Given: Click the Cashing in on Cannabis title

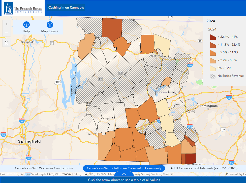Looking at the screenshot, I should (66, 8).
